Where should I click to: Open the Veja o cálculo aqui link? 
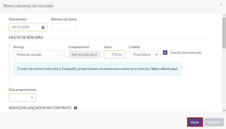coord(164,69)
